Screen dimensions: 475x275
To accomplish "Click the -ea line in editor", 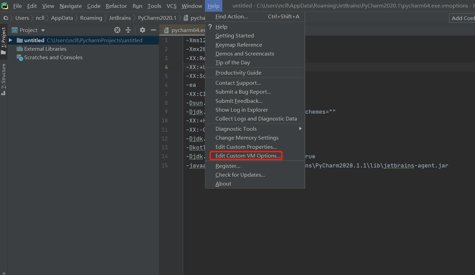I will [191, 85].
